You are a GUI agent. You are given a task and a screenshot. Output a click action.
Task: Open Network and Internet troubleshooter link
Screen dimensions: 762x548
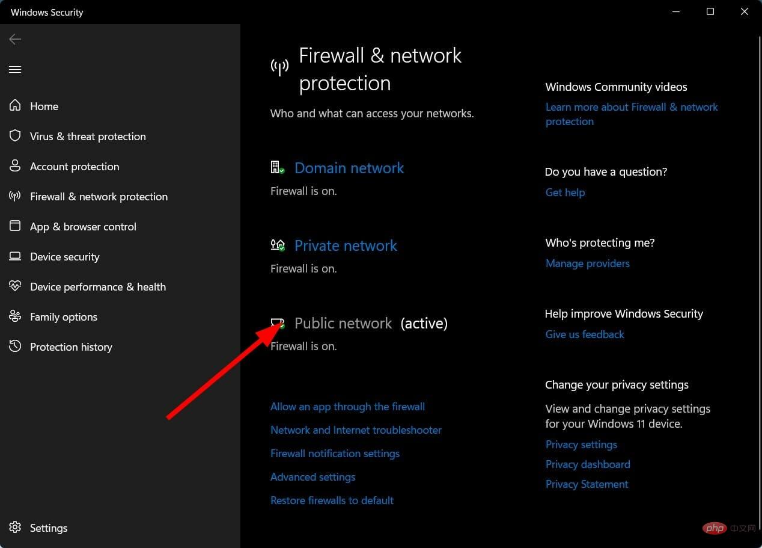tap(356, 430)
